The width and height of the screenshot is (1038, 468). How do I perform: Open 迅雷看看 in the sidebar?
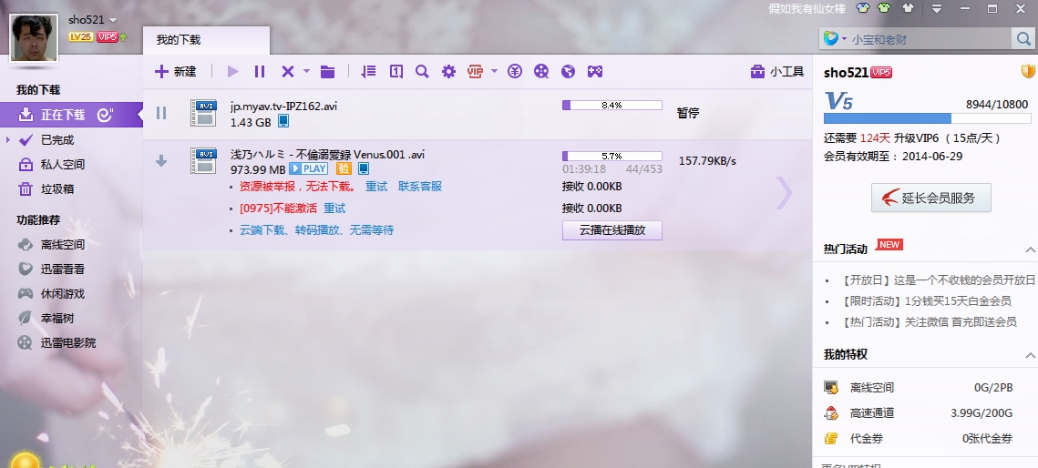click(x=63, y=269)
